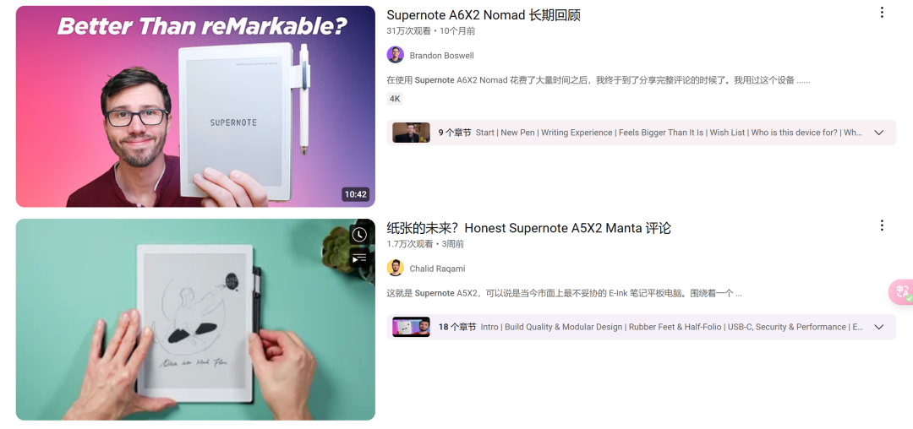Open the 9 个章节 chapters bar

click(641, 133)
